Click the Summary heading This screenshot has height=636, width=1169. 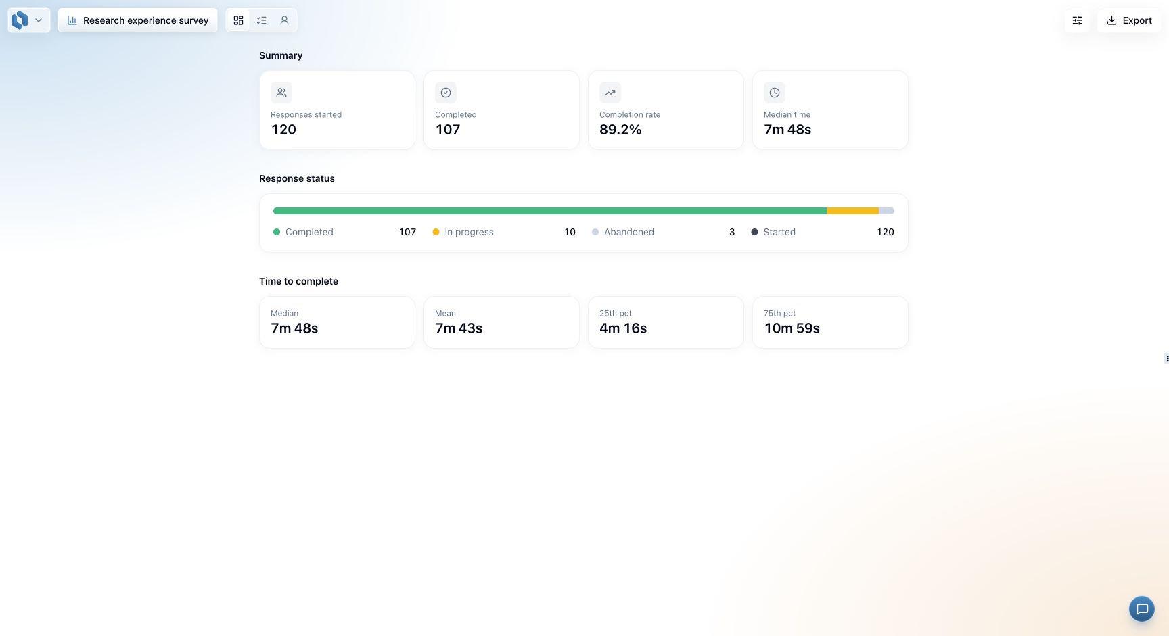point(281,55)
